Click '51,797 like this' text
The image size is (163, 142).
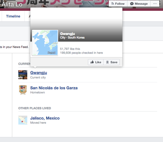click(x=70, y=49)
